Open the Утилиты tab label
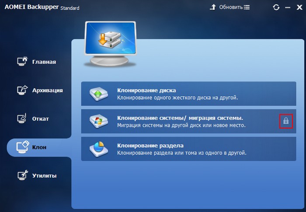Image resolution: width=306 pixels, height=212 pixels. 44,176
